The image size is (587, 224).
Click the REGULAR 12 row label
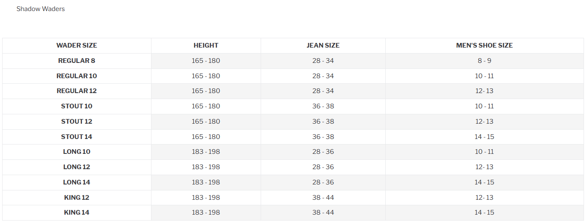point(77,91)
